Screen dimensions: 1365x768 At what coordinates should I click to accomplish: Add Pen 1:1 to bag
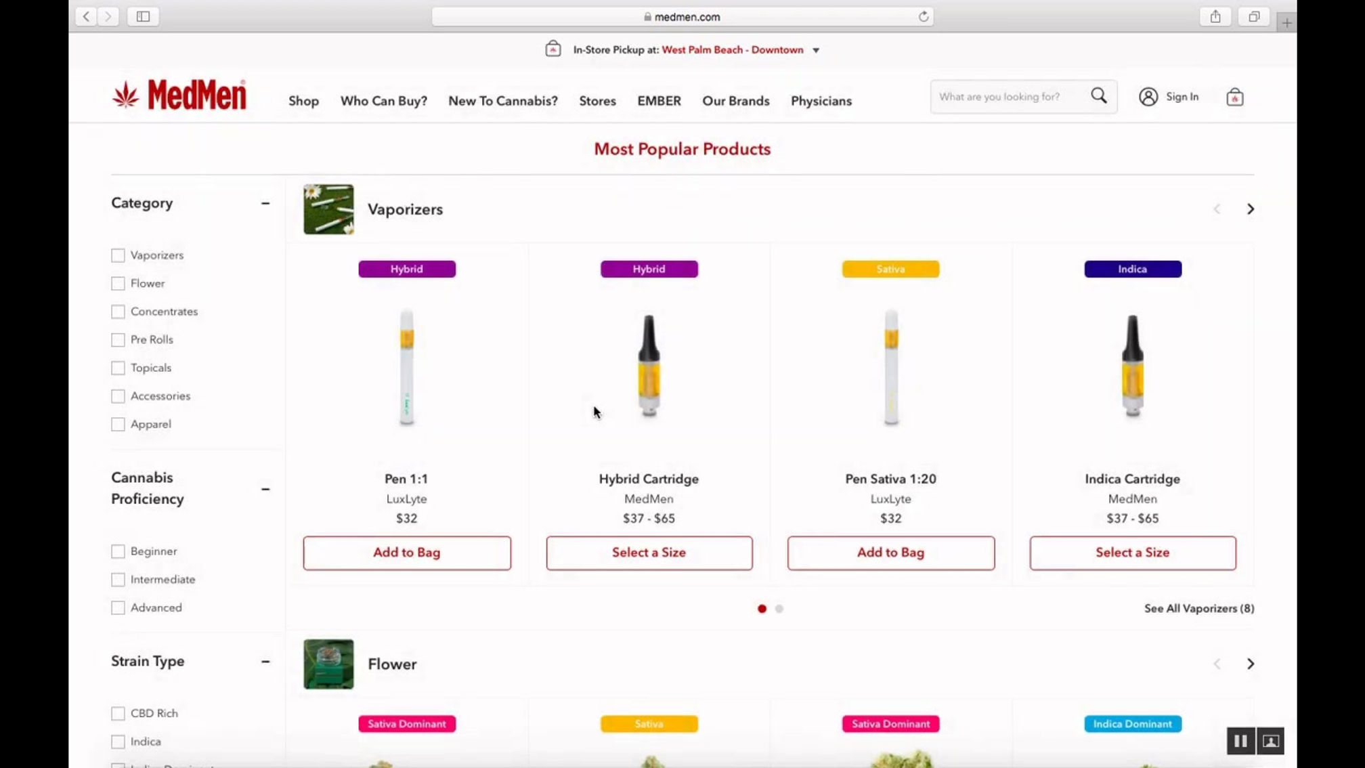407,553
